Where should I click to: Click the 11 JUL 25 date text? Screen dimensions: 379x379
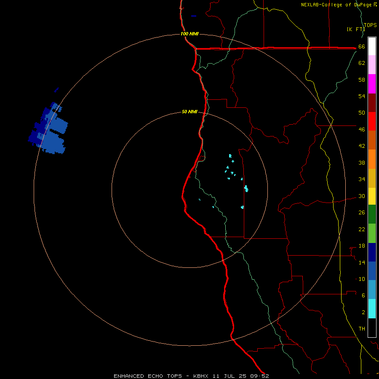coord(229,376)
